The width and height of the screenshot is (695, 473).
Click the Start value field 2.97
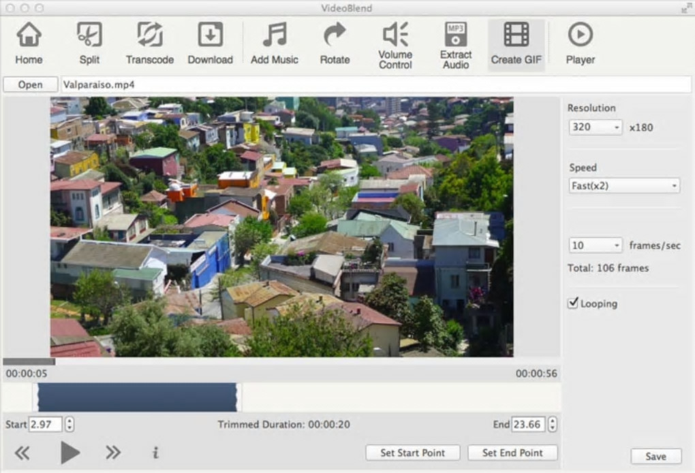45,424
